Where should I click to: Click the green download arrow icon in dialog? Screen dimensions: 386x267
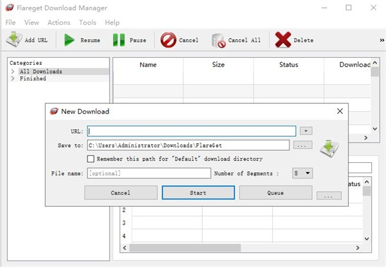pos(329,148)
